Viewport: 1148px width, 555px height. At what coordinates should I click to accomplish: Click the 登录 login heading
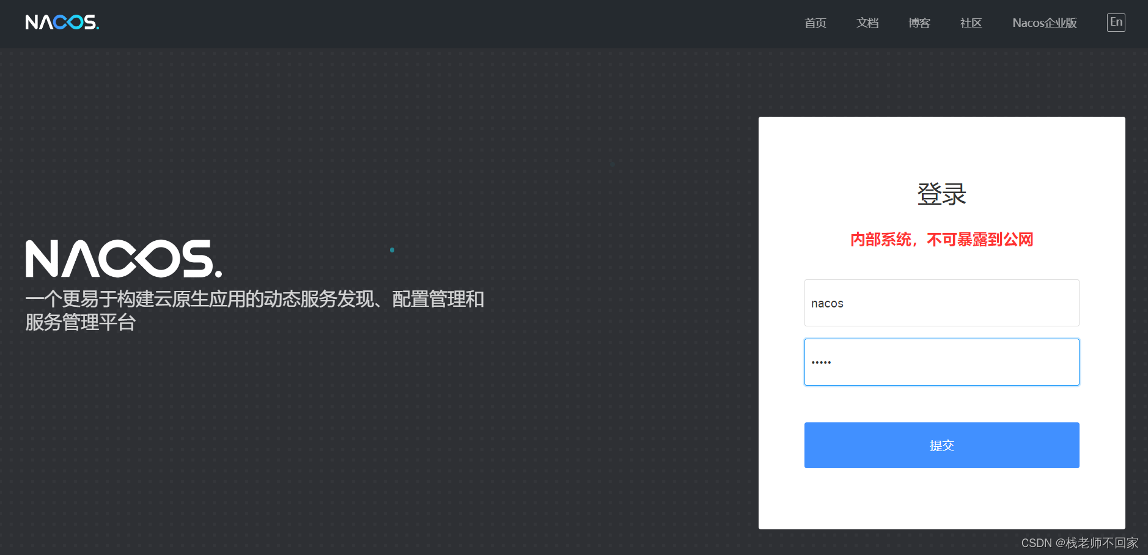941,194
